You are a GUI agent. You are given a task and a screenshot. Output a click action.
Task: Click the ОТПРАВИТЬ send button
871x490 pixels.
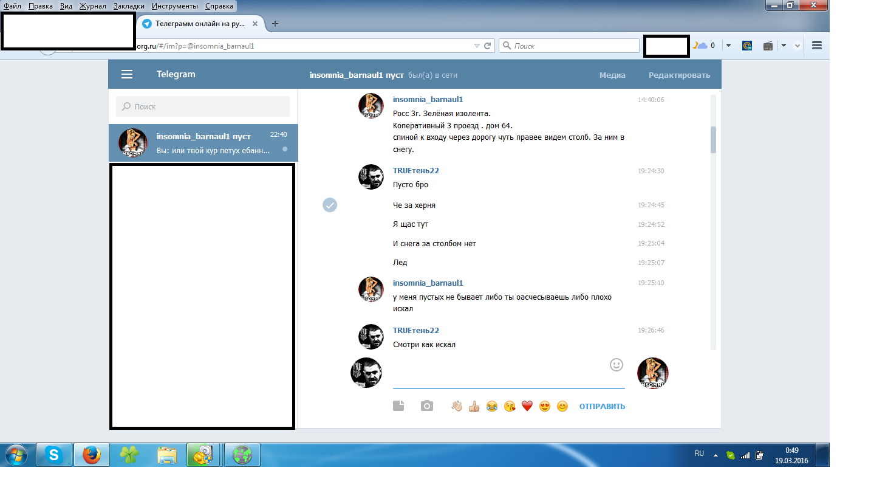[602, 406]
